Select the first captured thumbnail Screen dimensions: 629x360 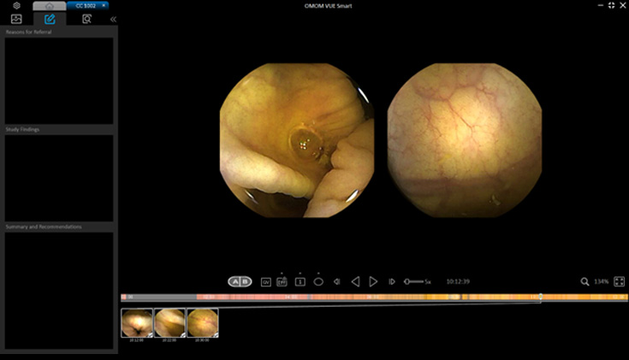coord(137,323)
